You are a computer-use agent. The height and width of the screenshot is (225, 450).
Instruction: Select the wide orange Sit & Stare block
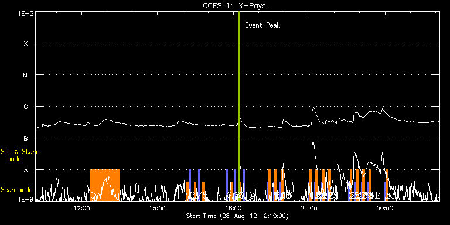click(x=105, y=185)
